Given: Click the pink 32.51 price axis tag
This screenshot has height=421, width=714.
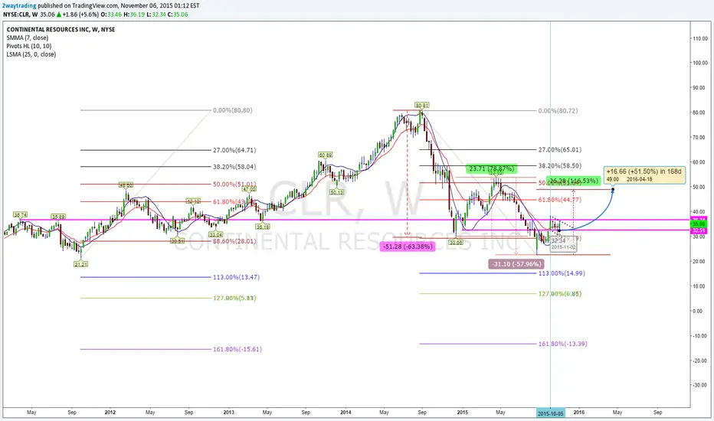Looking at the screenshot, I should coord(698,230).
